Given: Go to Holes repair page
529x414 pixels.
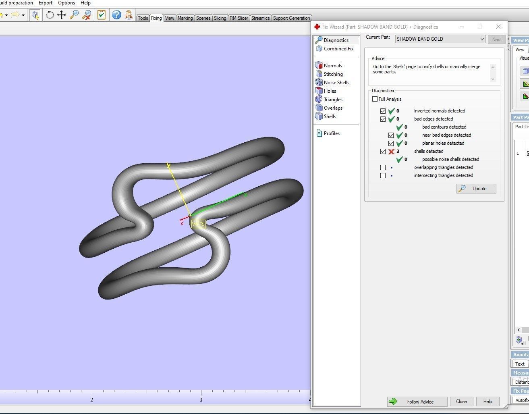Looking at the screenshot, I should coord(330,91).
